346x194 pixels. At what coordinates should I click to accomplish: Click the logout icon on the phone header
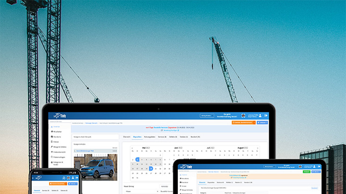click(x=77, y=178)
